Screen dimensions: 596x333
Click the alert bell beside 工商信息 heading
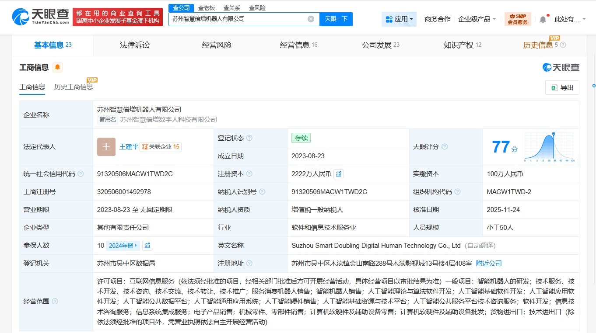(57, 67)
